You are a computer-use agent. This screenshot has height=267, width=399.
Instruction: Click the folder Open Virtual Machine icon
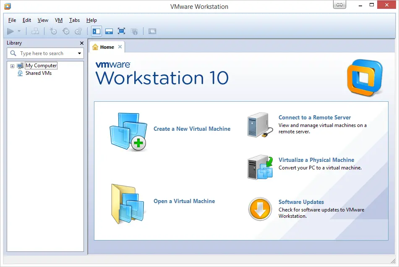(128, 204)
